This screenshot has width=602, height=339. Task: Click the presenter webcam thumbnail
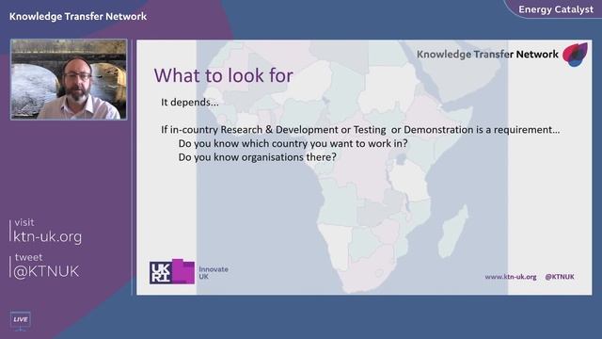click(69, 79)
